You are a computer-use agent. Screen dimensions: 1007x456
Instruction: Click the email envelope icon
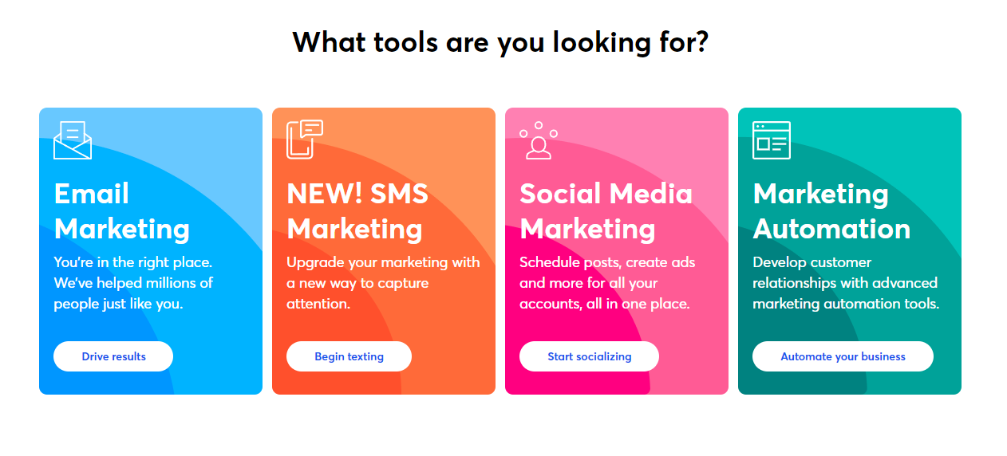tap(73, 140)
